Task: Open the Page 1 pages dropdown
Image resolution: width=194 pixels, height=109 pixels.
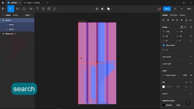Action: (28, 15)
